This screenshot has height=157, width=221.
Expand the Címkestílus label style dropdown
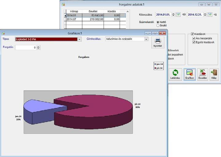pyautogui.click(x=146, y=39)
